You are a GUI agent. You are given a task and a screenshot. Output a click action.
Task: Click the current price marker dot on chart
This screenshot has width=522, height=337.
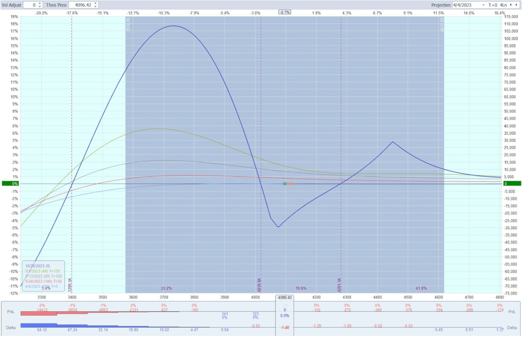click(x=285, y=184)
